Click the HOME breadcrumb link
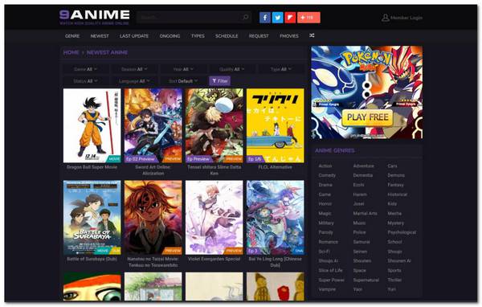Screen dimensions: 482x307 coord(71,52)
